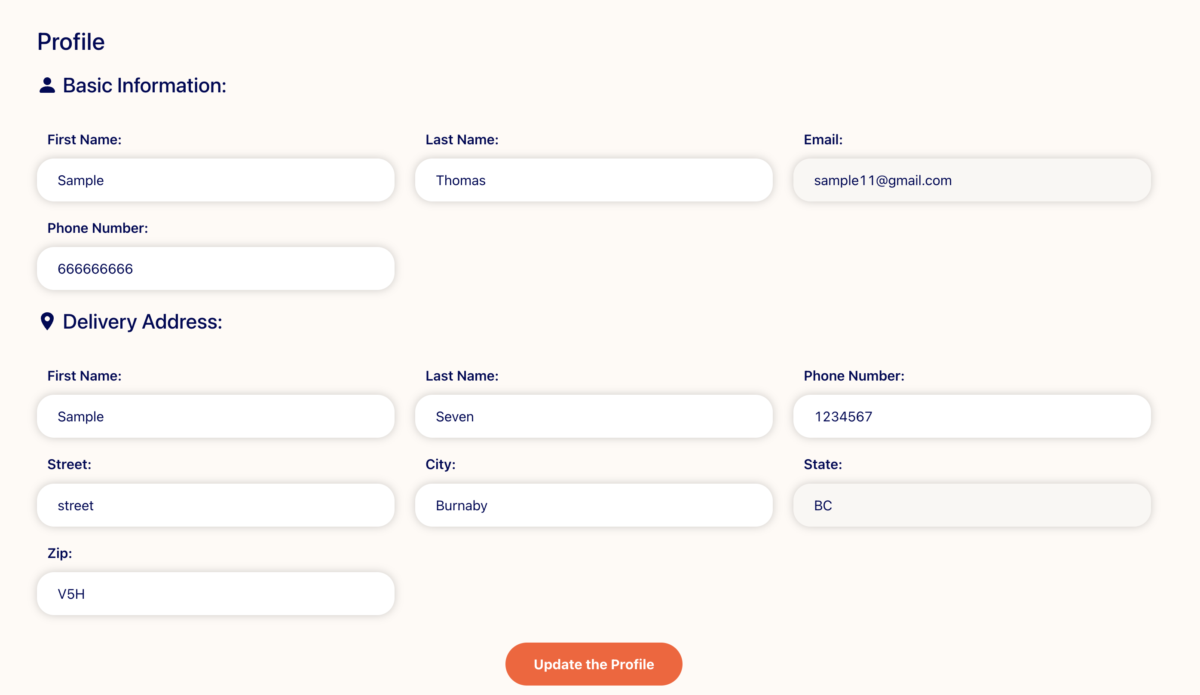
Task: Click the Update the Profile button
Action: pyautogui.click(x=593, y=664)
